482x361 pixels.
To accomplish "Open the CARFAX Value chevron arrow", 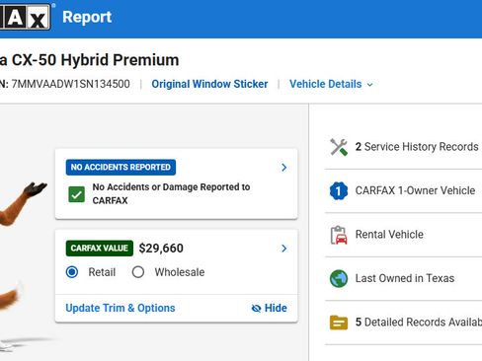I will coord(284,249).
